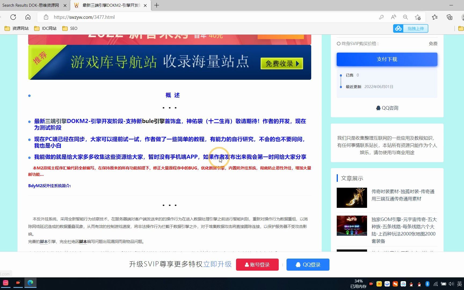The image size is (464, 290).
Task: Start Read aloud from address bar
Action: [x=393, y=17]
